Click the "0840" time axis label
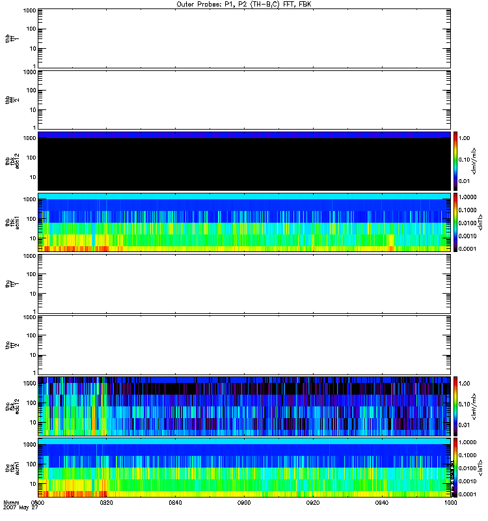 175,502
